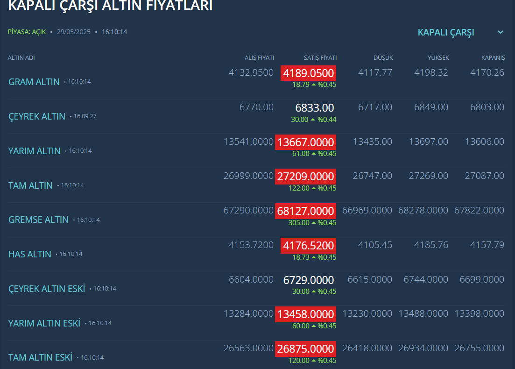Screen dimensions: 515x369
Task: Click the SATIŞ FİYATI column header
Action: 320,58
